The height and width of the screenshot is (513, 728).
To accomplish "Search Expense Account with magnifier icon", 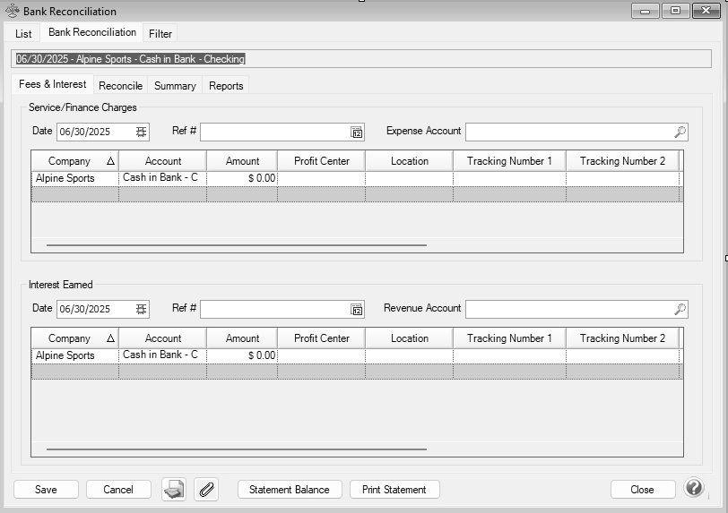I will point(680,132).
